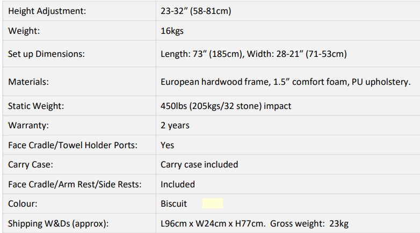
Task: Select the Set up Dimensions label
Action: [46, 54]
